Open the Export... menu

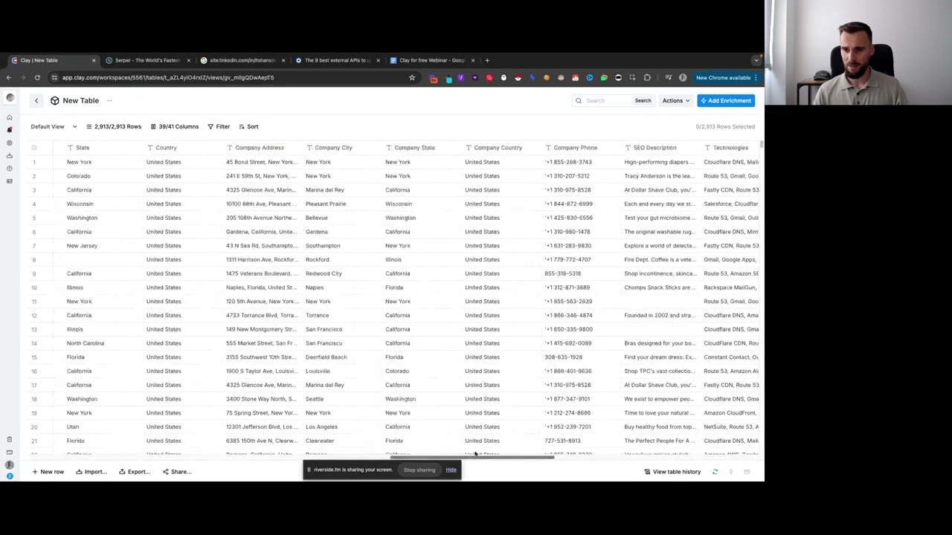tap(135, 472)
